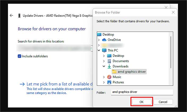
Task: Cancel the Browse For Folder dialog
Action: pyautogui.click(x=163, y=102)
